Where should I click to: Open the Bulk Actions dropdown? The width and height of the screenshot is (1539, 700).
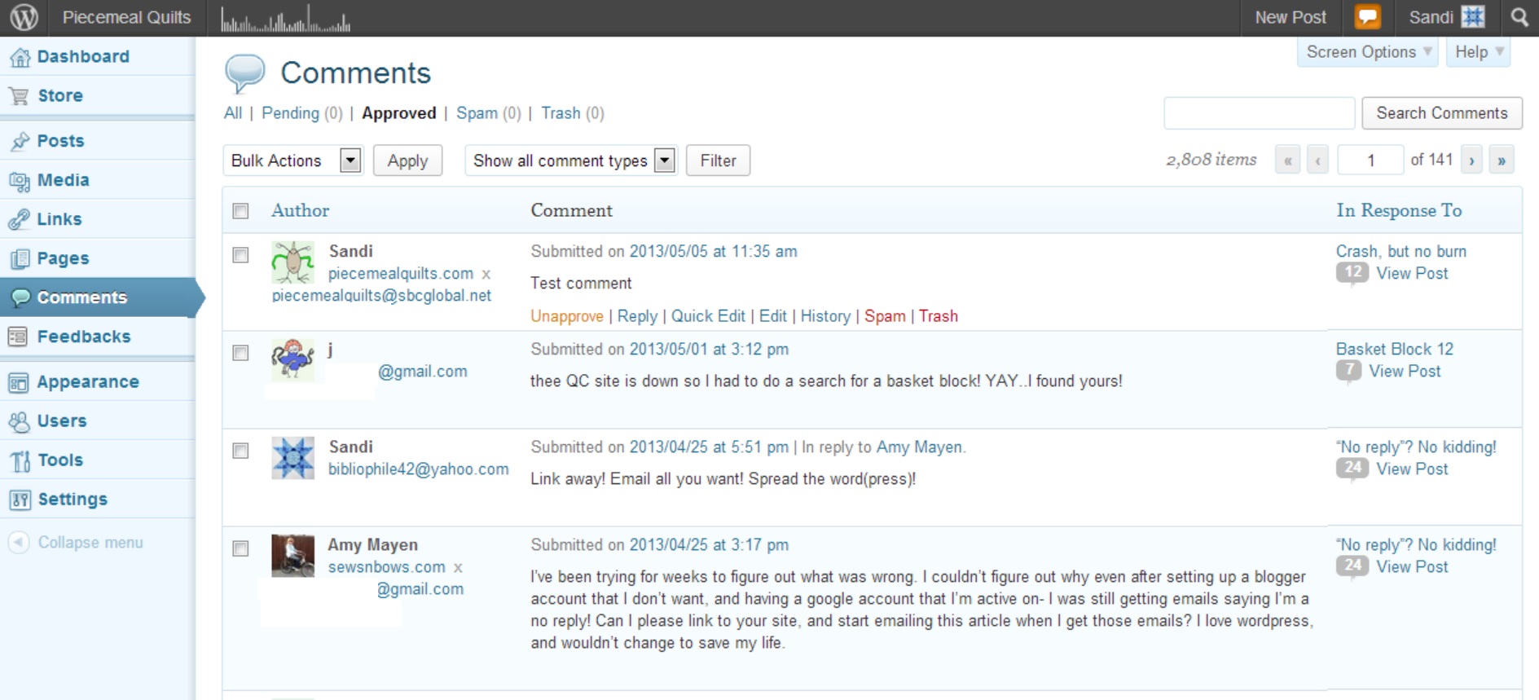292,161
